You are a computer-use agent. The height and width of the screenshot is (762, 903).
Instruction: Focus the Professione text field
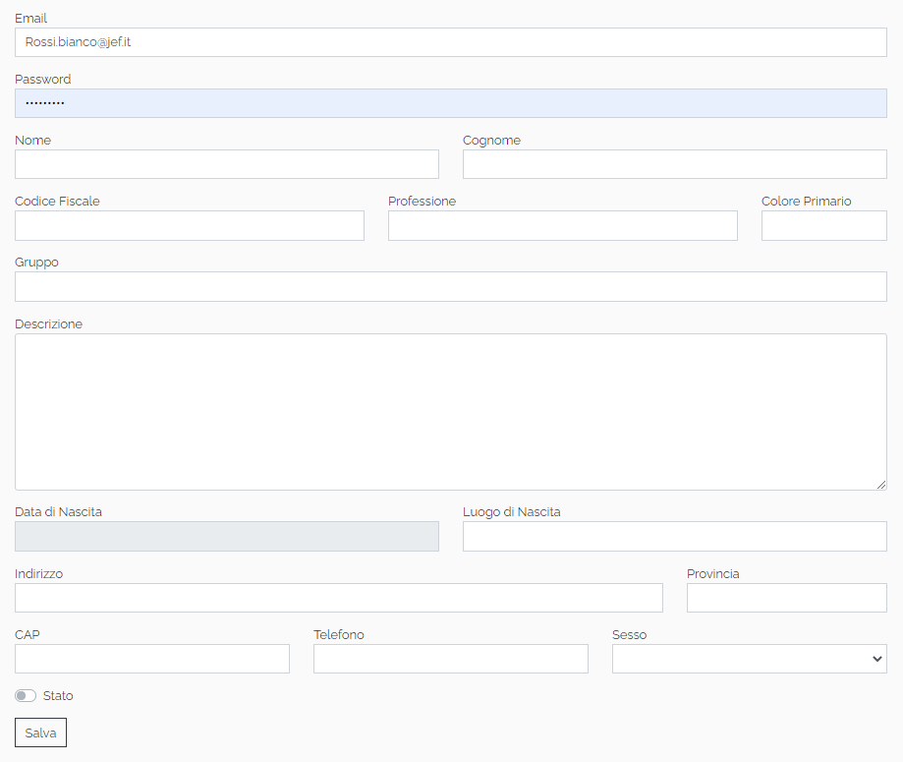(562, 225)
